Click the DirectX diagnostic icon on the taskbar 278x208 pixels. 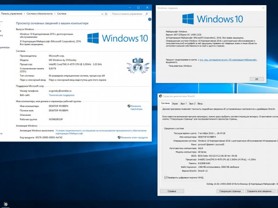point(6,204)
